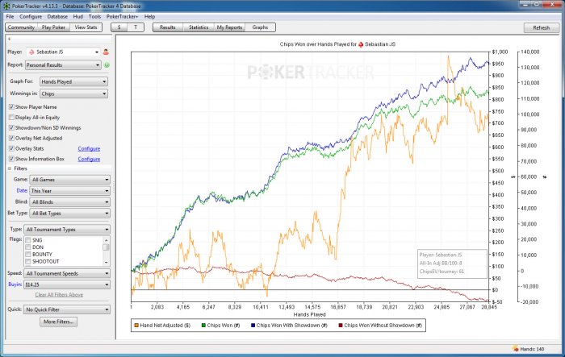The image size is (565, 357).
Task: Open the Graph For dropdown
Action: (73, 81)
